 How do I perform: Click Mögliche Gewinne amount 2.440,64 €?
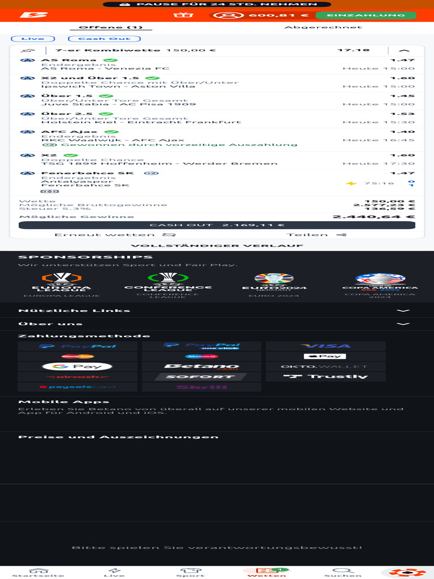pos(374,217)
